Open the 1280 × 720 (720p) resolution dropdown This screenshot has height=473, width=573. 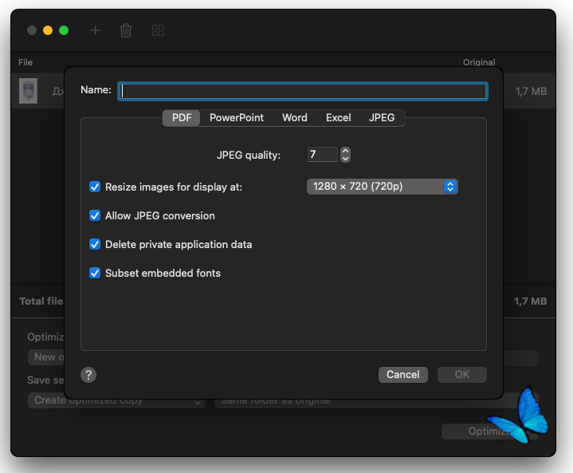click(x=382, y=187)
